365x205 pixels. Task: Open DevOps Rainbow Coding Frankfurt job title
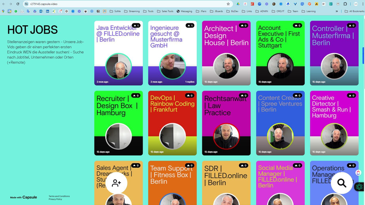(172, 104)
